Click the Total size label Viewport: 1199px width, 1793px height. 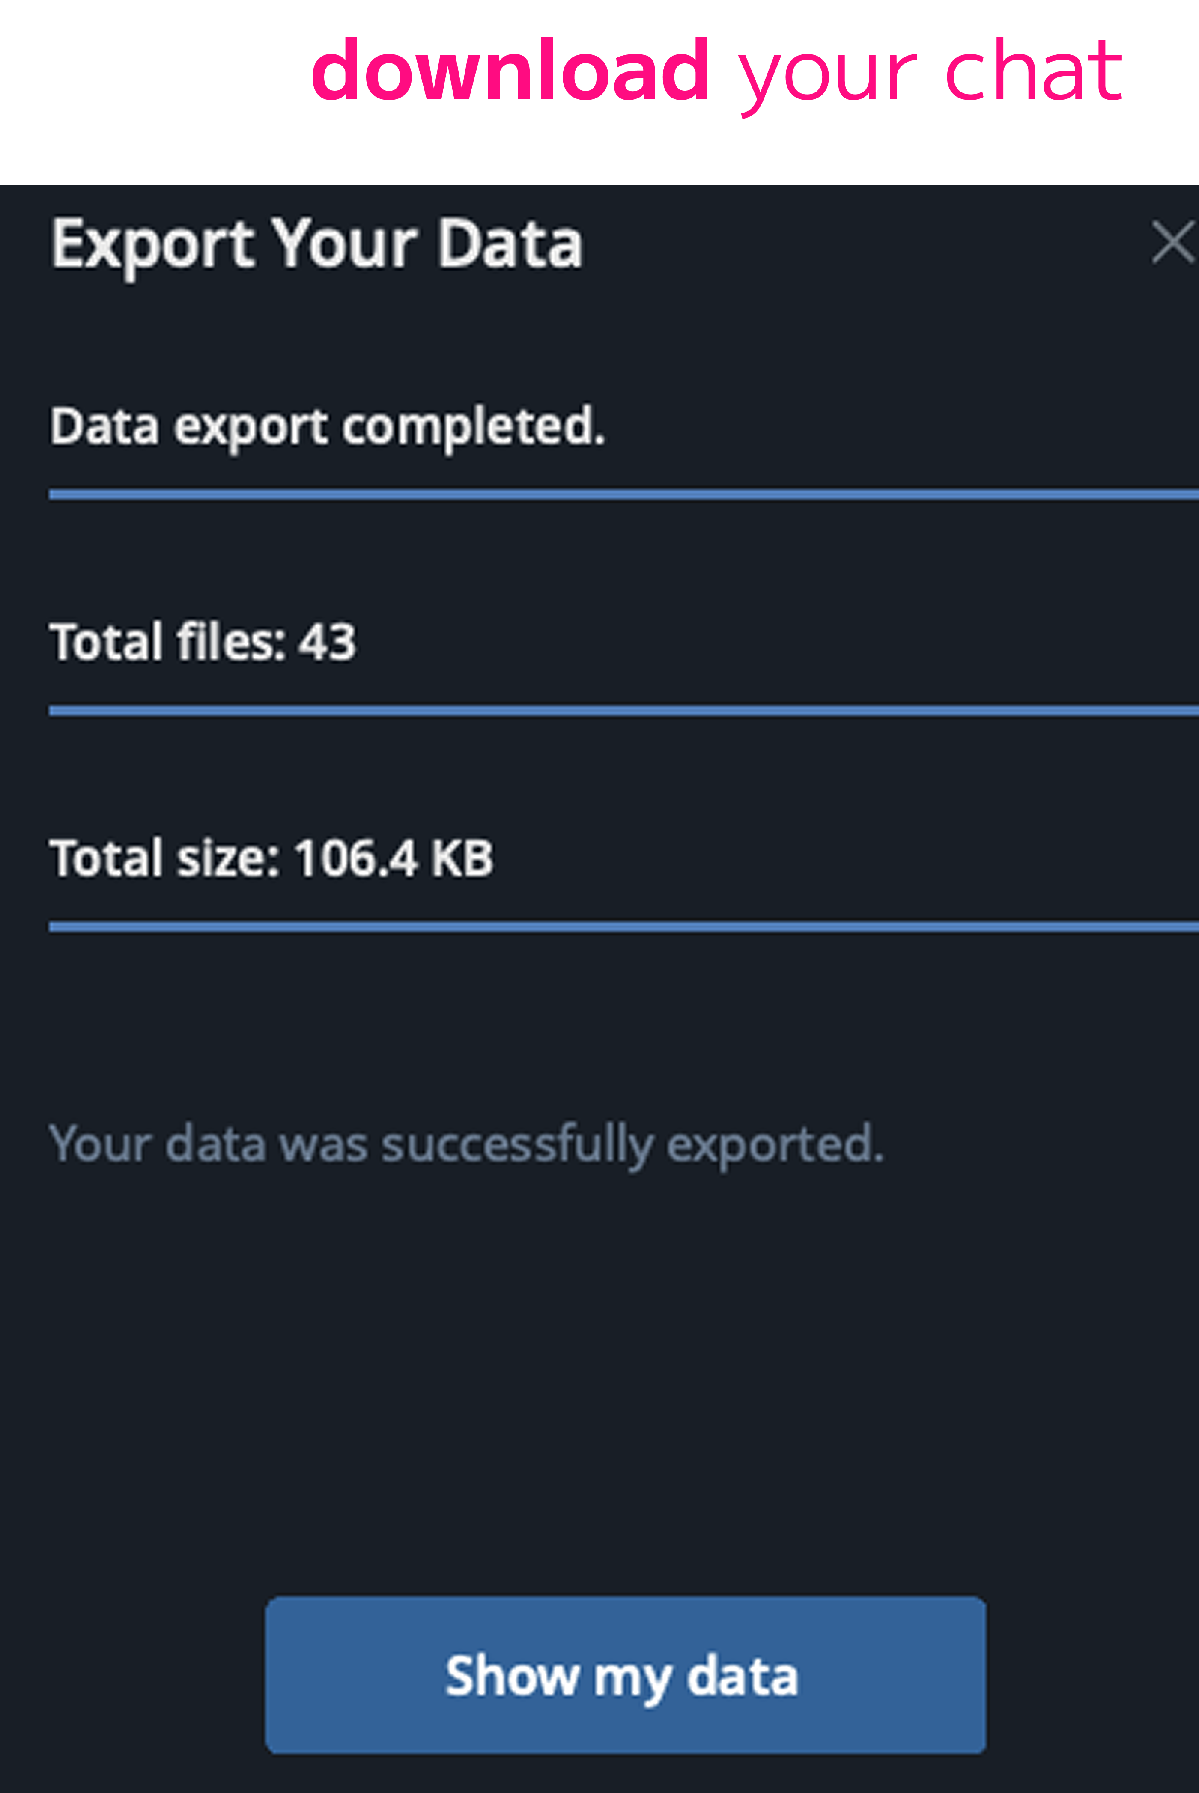(164, 858)
